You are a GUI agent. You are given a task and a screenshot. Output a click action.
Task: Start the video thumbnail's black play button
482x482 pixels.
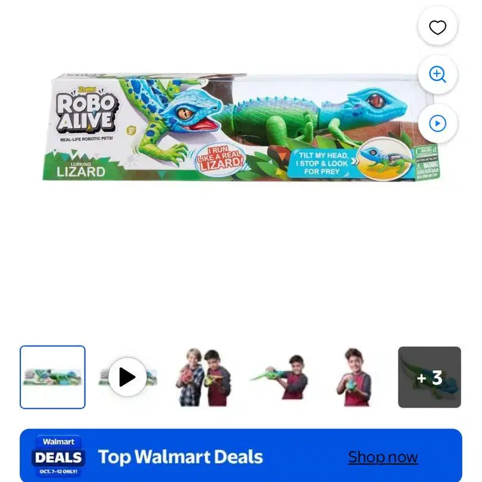pyautogui.click(x=128, y=377)
